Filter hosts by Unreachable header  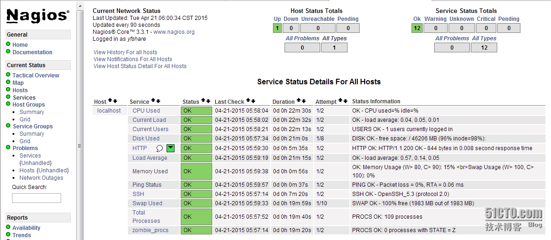[x=317, y=19]
